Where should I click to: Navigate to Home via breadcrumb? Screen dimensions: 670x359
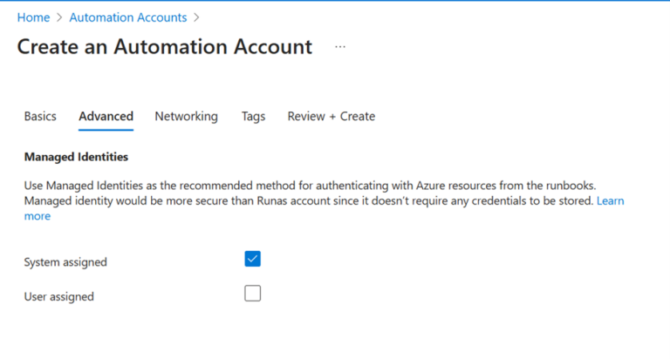33,17
